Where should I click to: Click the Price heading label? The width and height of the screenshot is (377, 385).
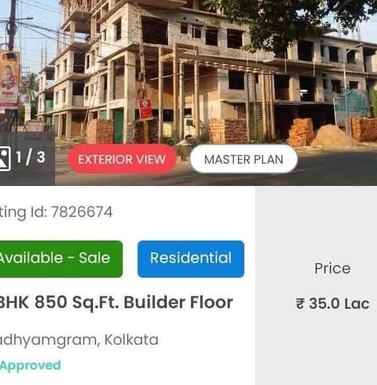click(x=332, y=268)
